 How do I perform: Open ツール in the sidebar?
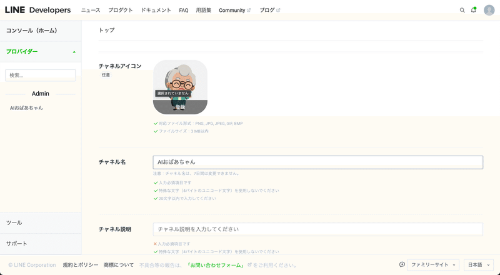pos(41,222)
